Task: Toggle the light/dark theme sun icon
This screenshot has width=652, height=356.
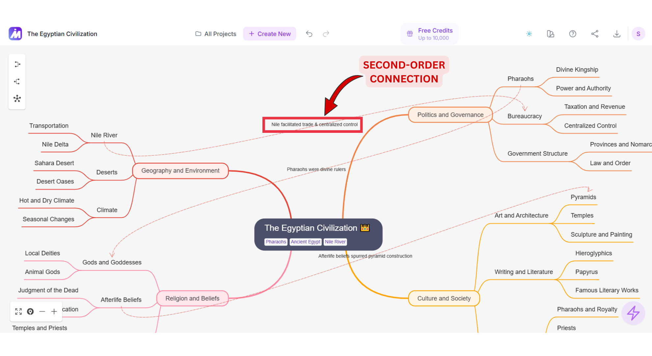Action: [529, 34]
